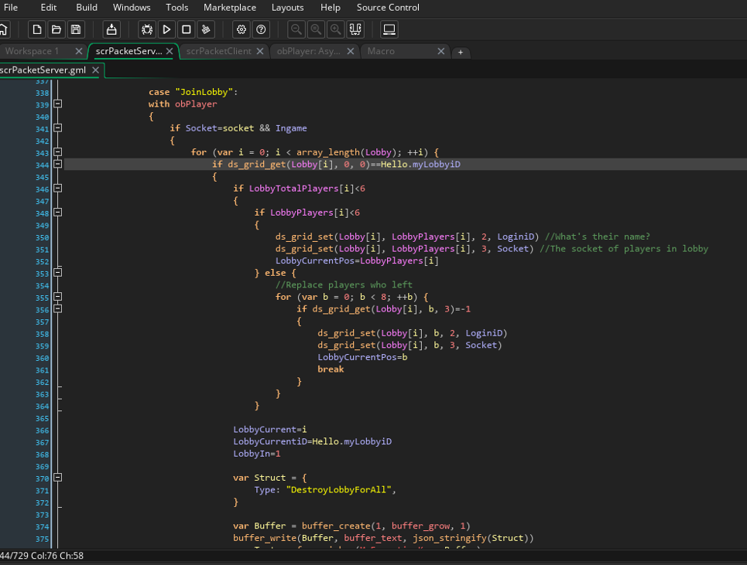Open the Layouts menu
Screen dimensions: 747x565
click(287, 7)
